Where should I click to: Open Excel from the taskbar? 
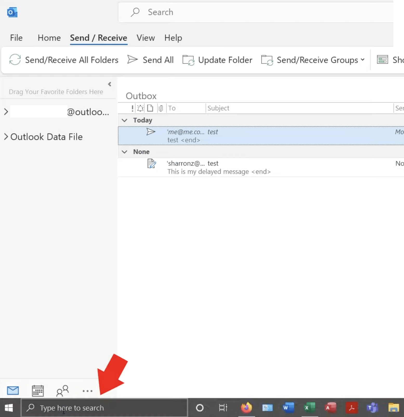(x=309, y=408)
